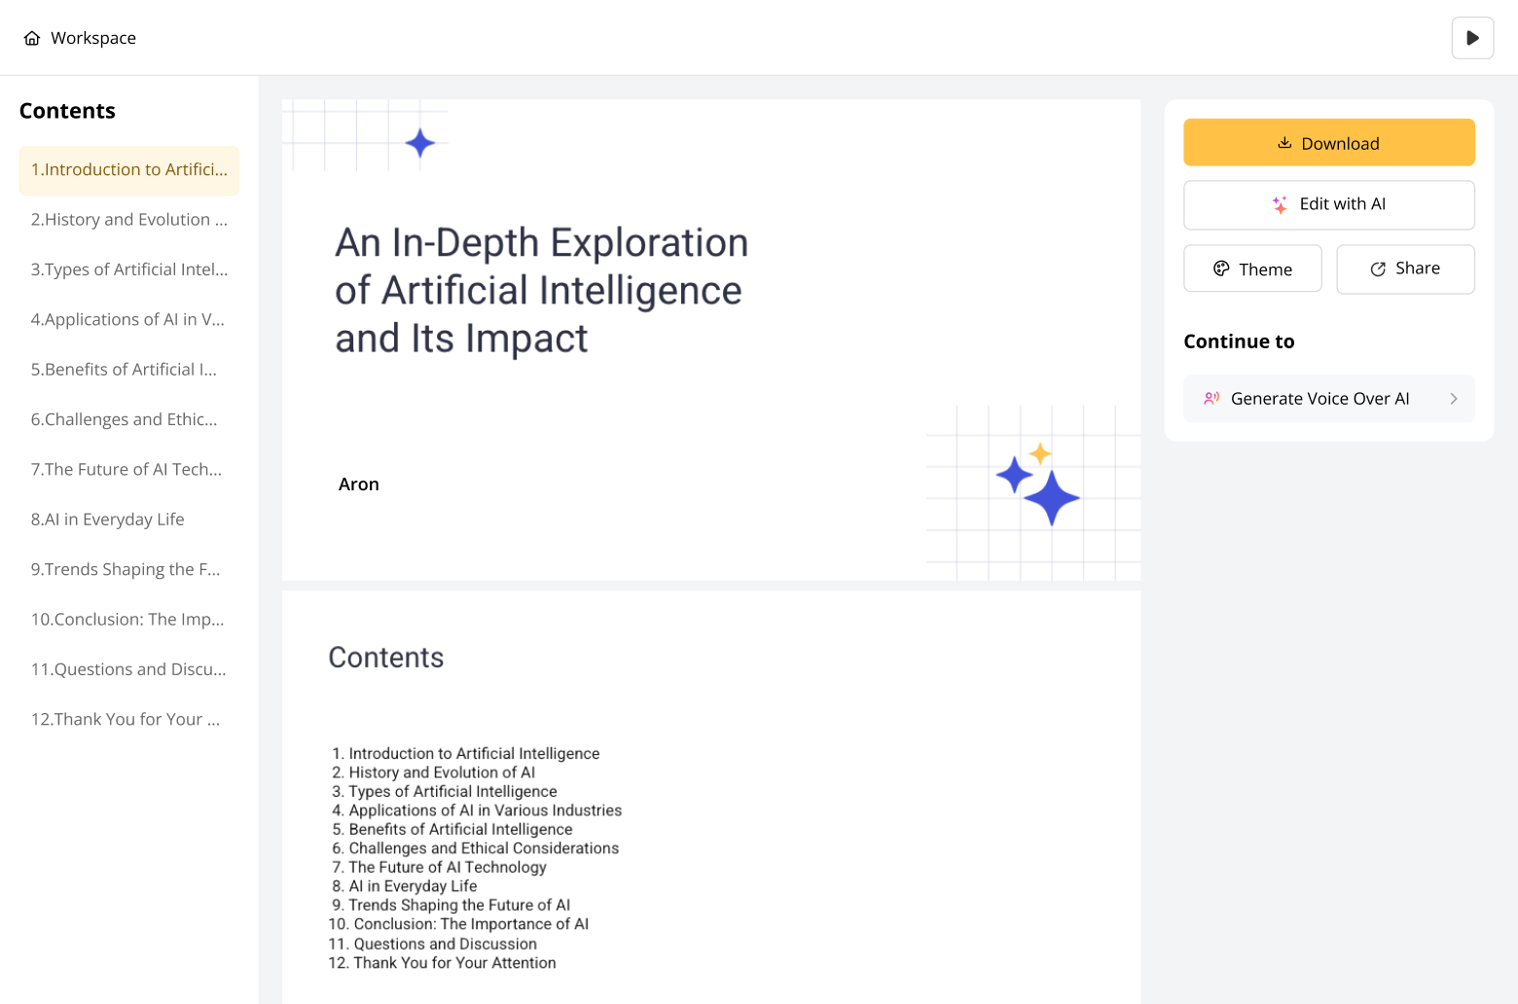Expand Generate Voice Over AI chevron
The image size is (1518, 1004).
[x=1454, y=399]
